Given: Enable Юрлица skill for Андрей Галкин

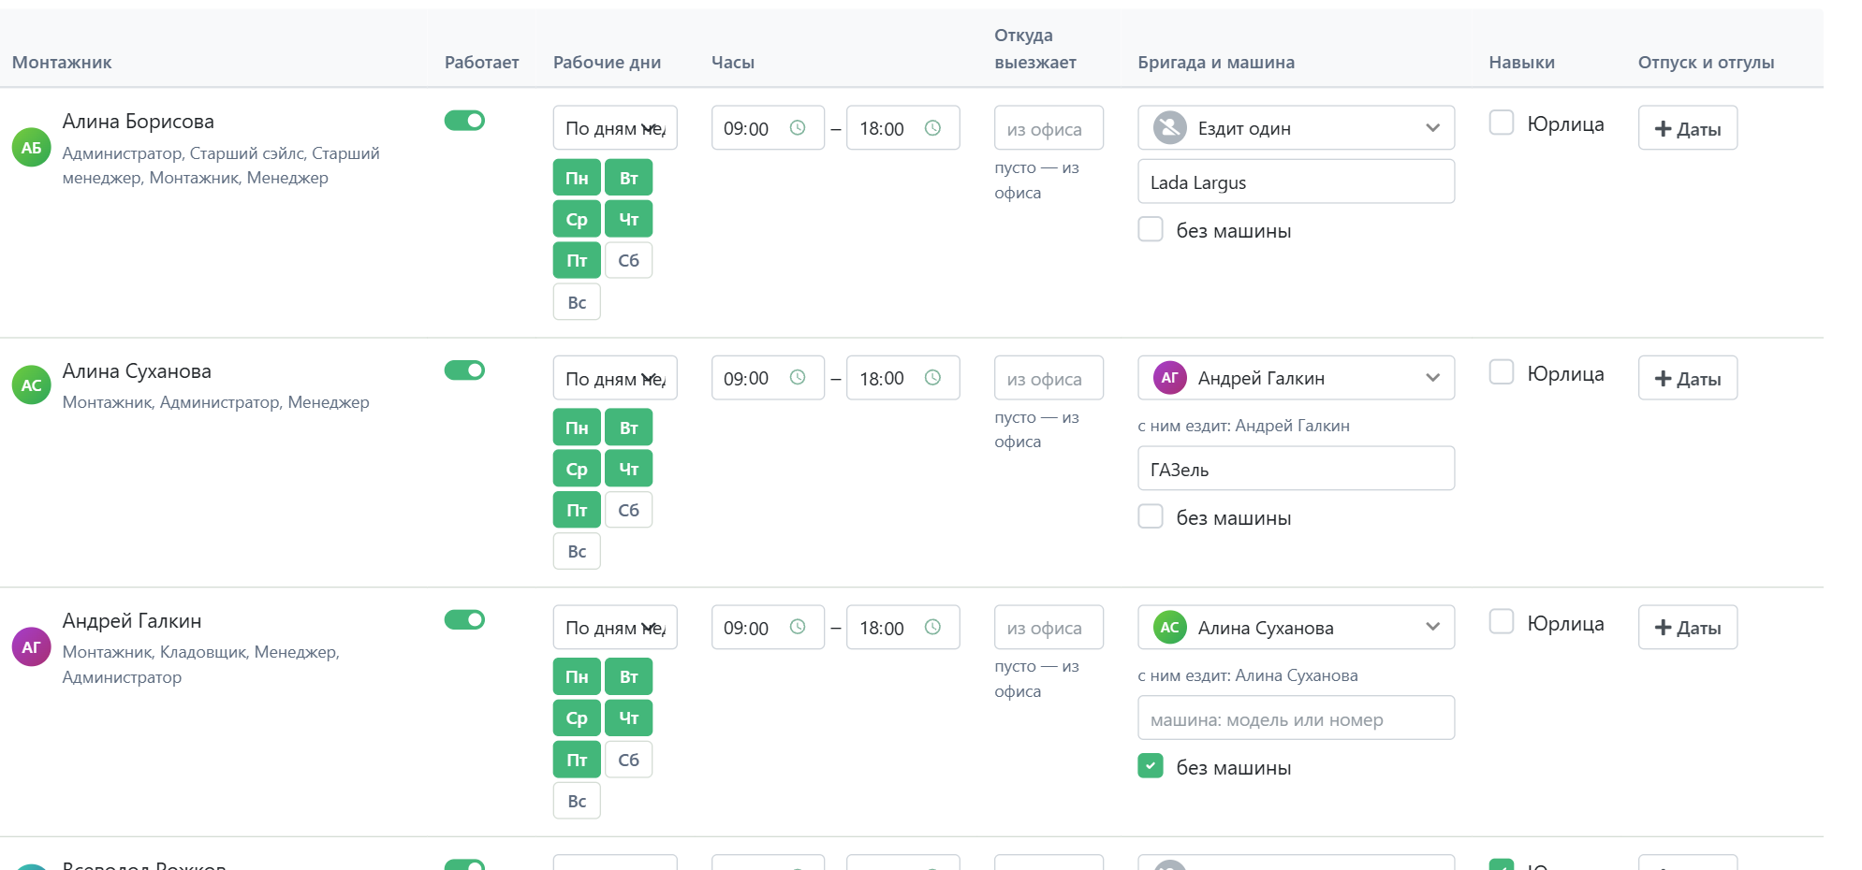Looking at the screenshot, I should coord(1502,622).
